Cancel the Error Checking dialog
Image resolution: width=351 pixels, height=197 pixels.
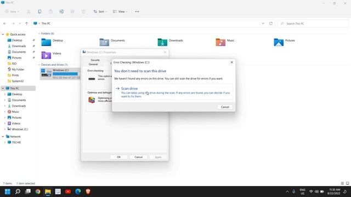coord(225,107)
